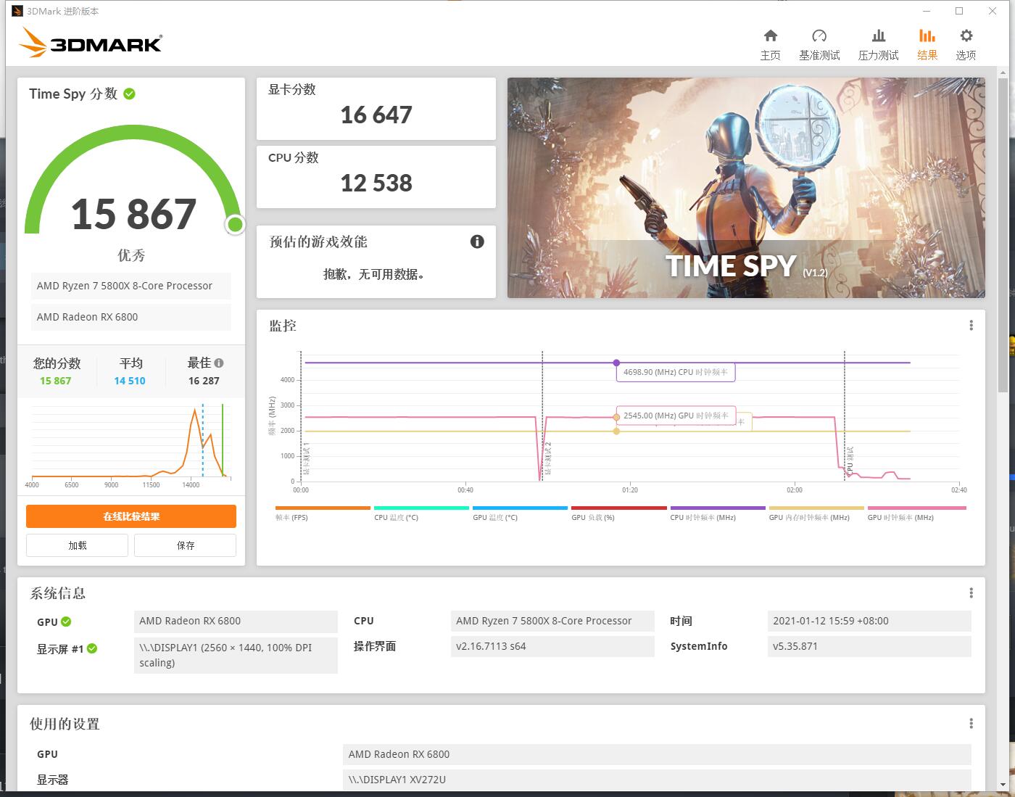Click the info icon beside 预估的游戏效能
Image resolution: width=1015 pixels, height=797 pixels.
476,241
